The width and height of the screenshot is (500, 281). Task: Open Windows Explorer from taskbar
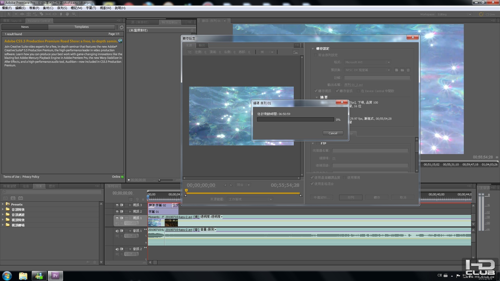tap(23, 276)
